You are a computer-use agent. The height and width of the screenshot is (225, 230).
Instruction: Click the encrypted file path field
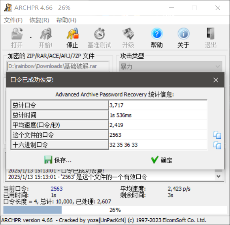(x=58, y=66)
